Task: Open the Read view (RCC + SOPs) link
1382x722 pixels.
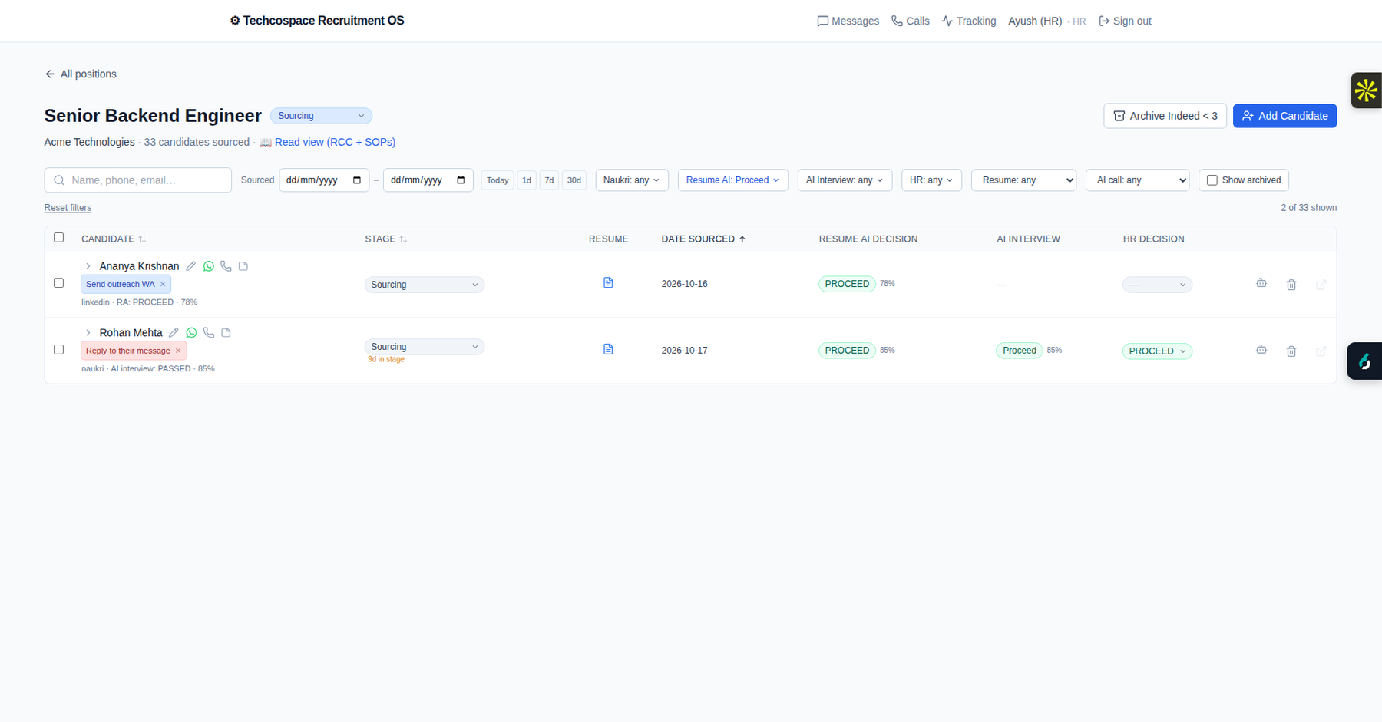Action: (335, 142)
